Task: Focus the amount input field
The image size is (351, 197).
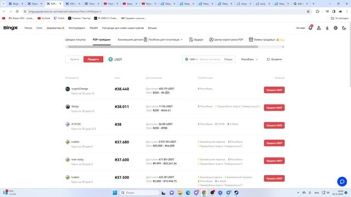Action: point(210,60)
